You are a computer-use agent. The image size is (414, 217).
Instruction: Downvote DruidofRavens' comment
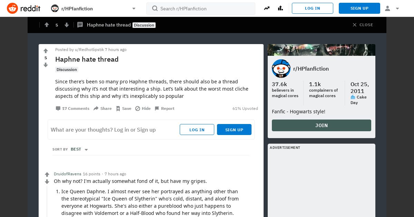coord(47,182)
